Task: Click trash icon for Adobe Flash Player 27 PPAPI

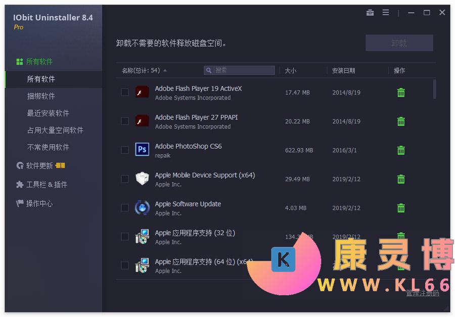Action: (x=401, y=121)
